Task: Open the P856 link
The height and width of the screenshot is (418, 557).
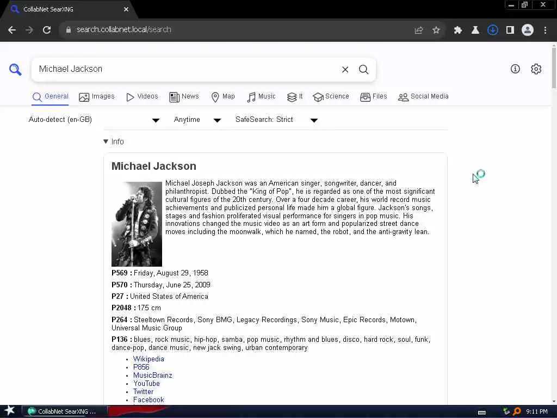Action: point(141,367)
